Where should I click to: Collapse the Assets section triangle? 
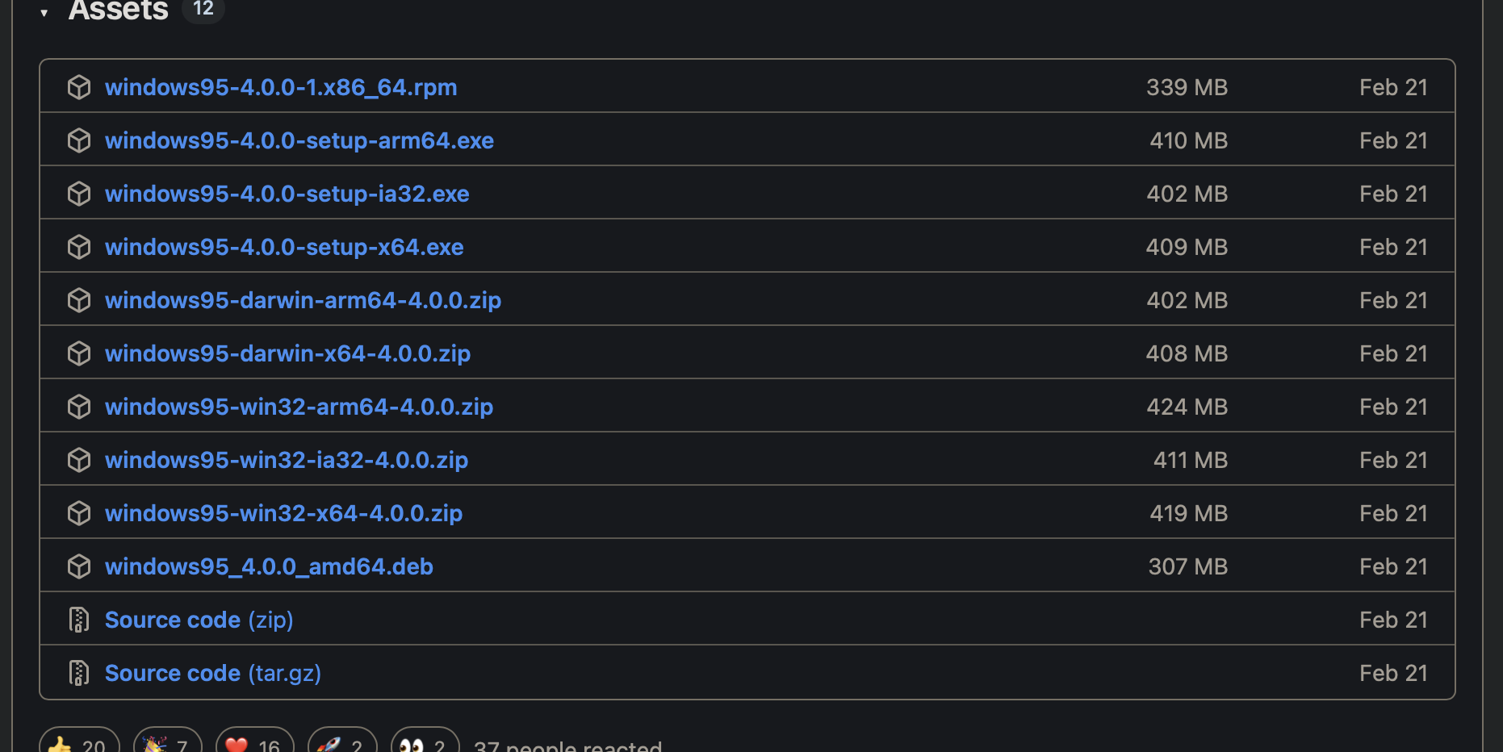[44, 13]
